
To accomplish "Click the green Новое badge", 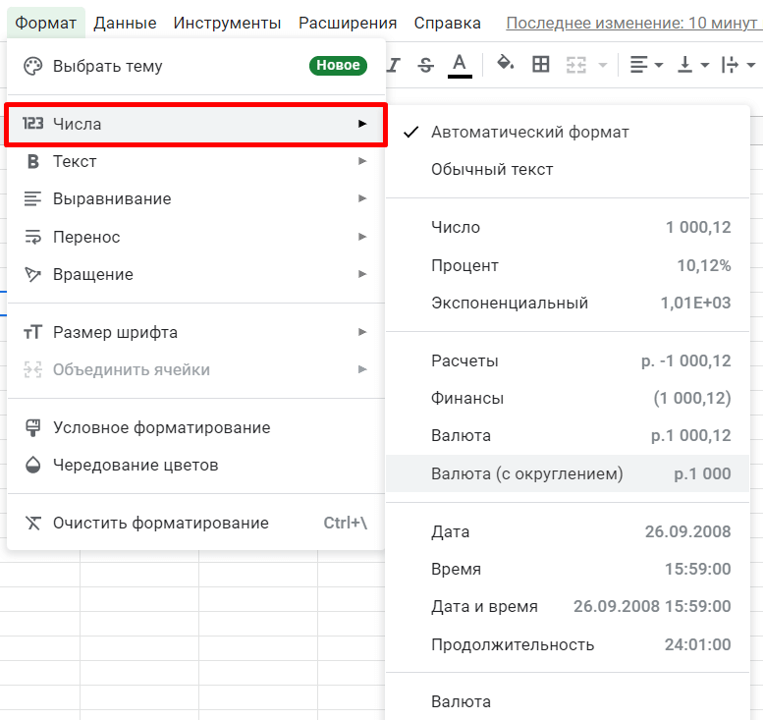I will 338,65.
